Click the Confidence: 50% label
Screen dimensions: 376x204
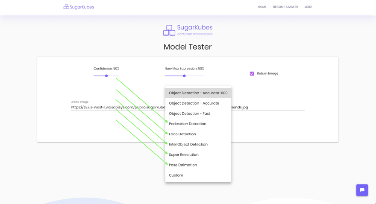(106, 68)
